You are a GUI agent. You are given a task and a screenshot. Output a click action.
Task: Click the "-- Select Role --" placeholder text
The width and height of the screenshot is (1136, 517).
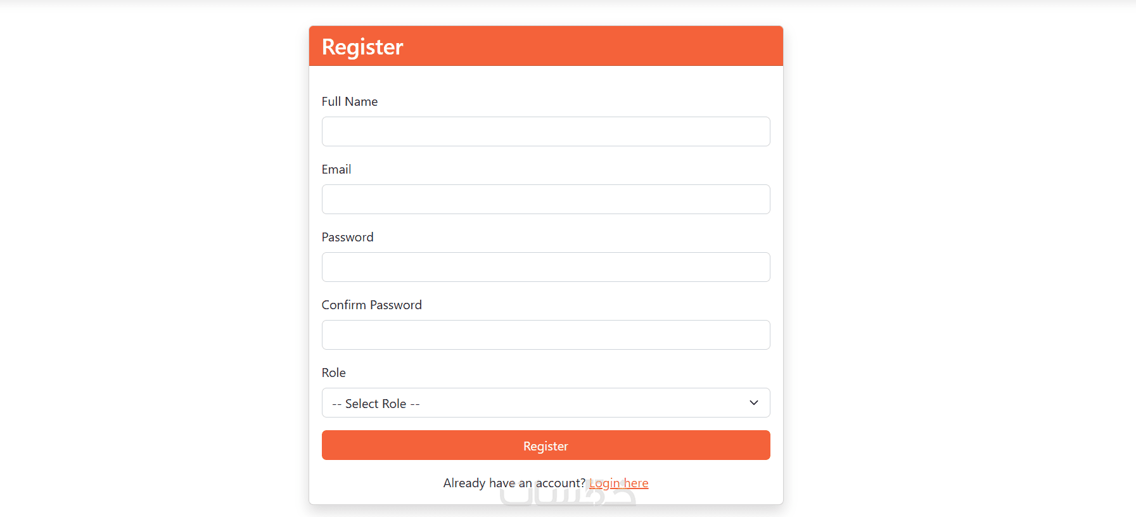click(x=376, y=404)
